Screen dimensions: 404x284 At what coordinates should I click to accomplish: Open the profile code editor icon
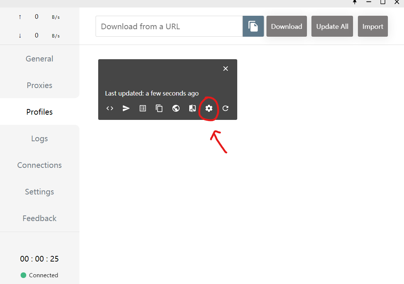tap(110, 108)
